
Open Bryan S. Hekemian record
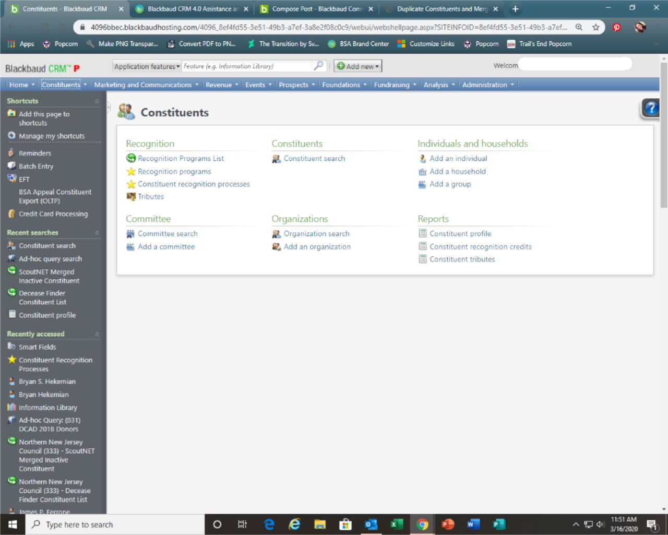coord(47,382)
